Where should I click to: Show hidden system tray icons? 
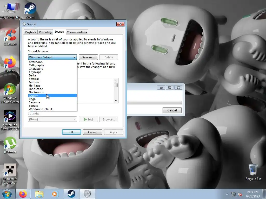coord(227,194)
